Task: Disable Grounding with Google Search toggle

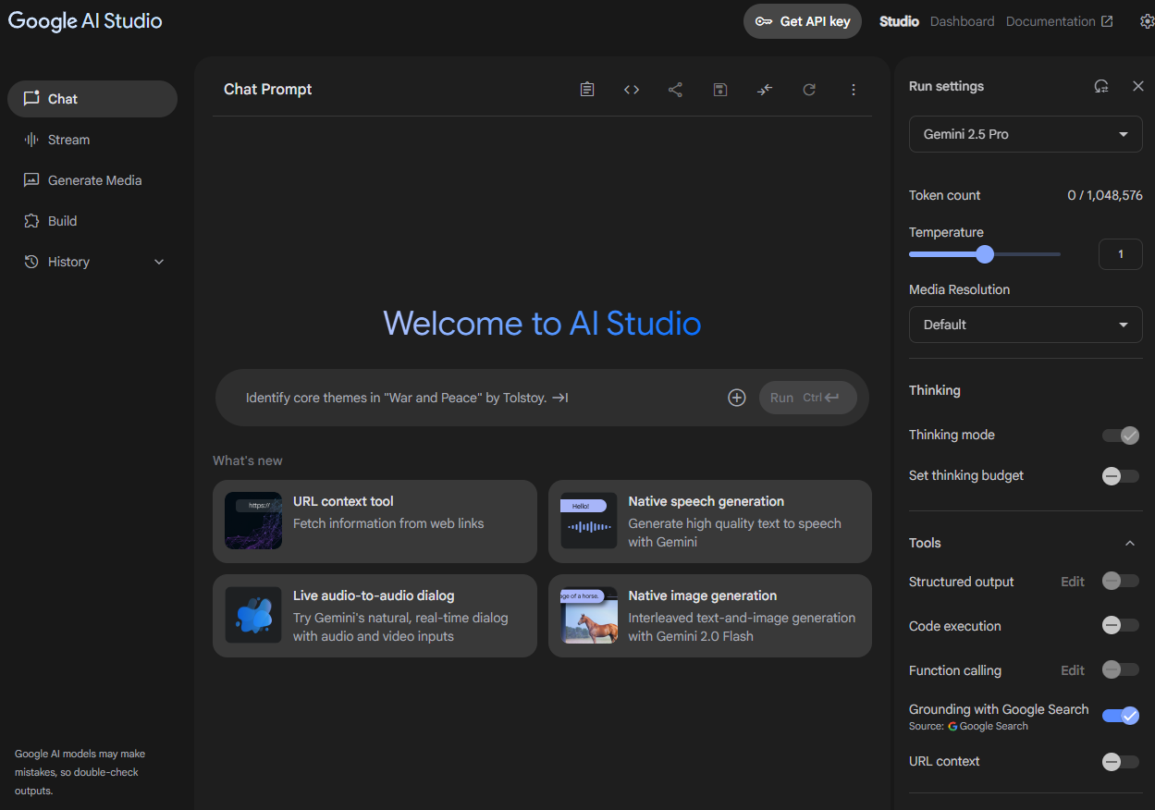Action: 1121,716
